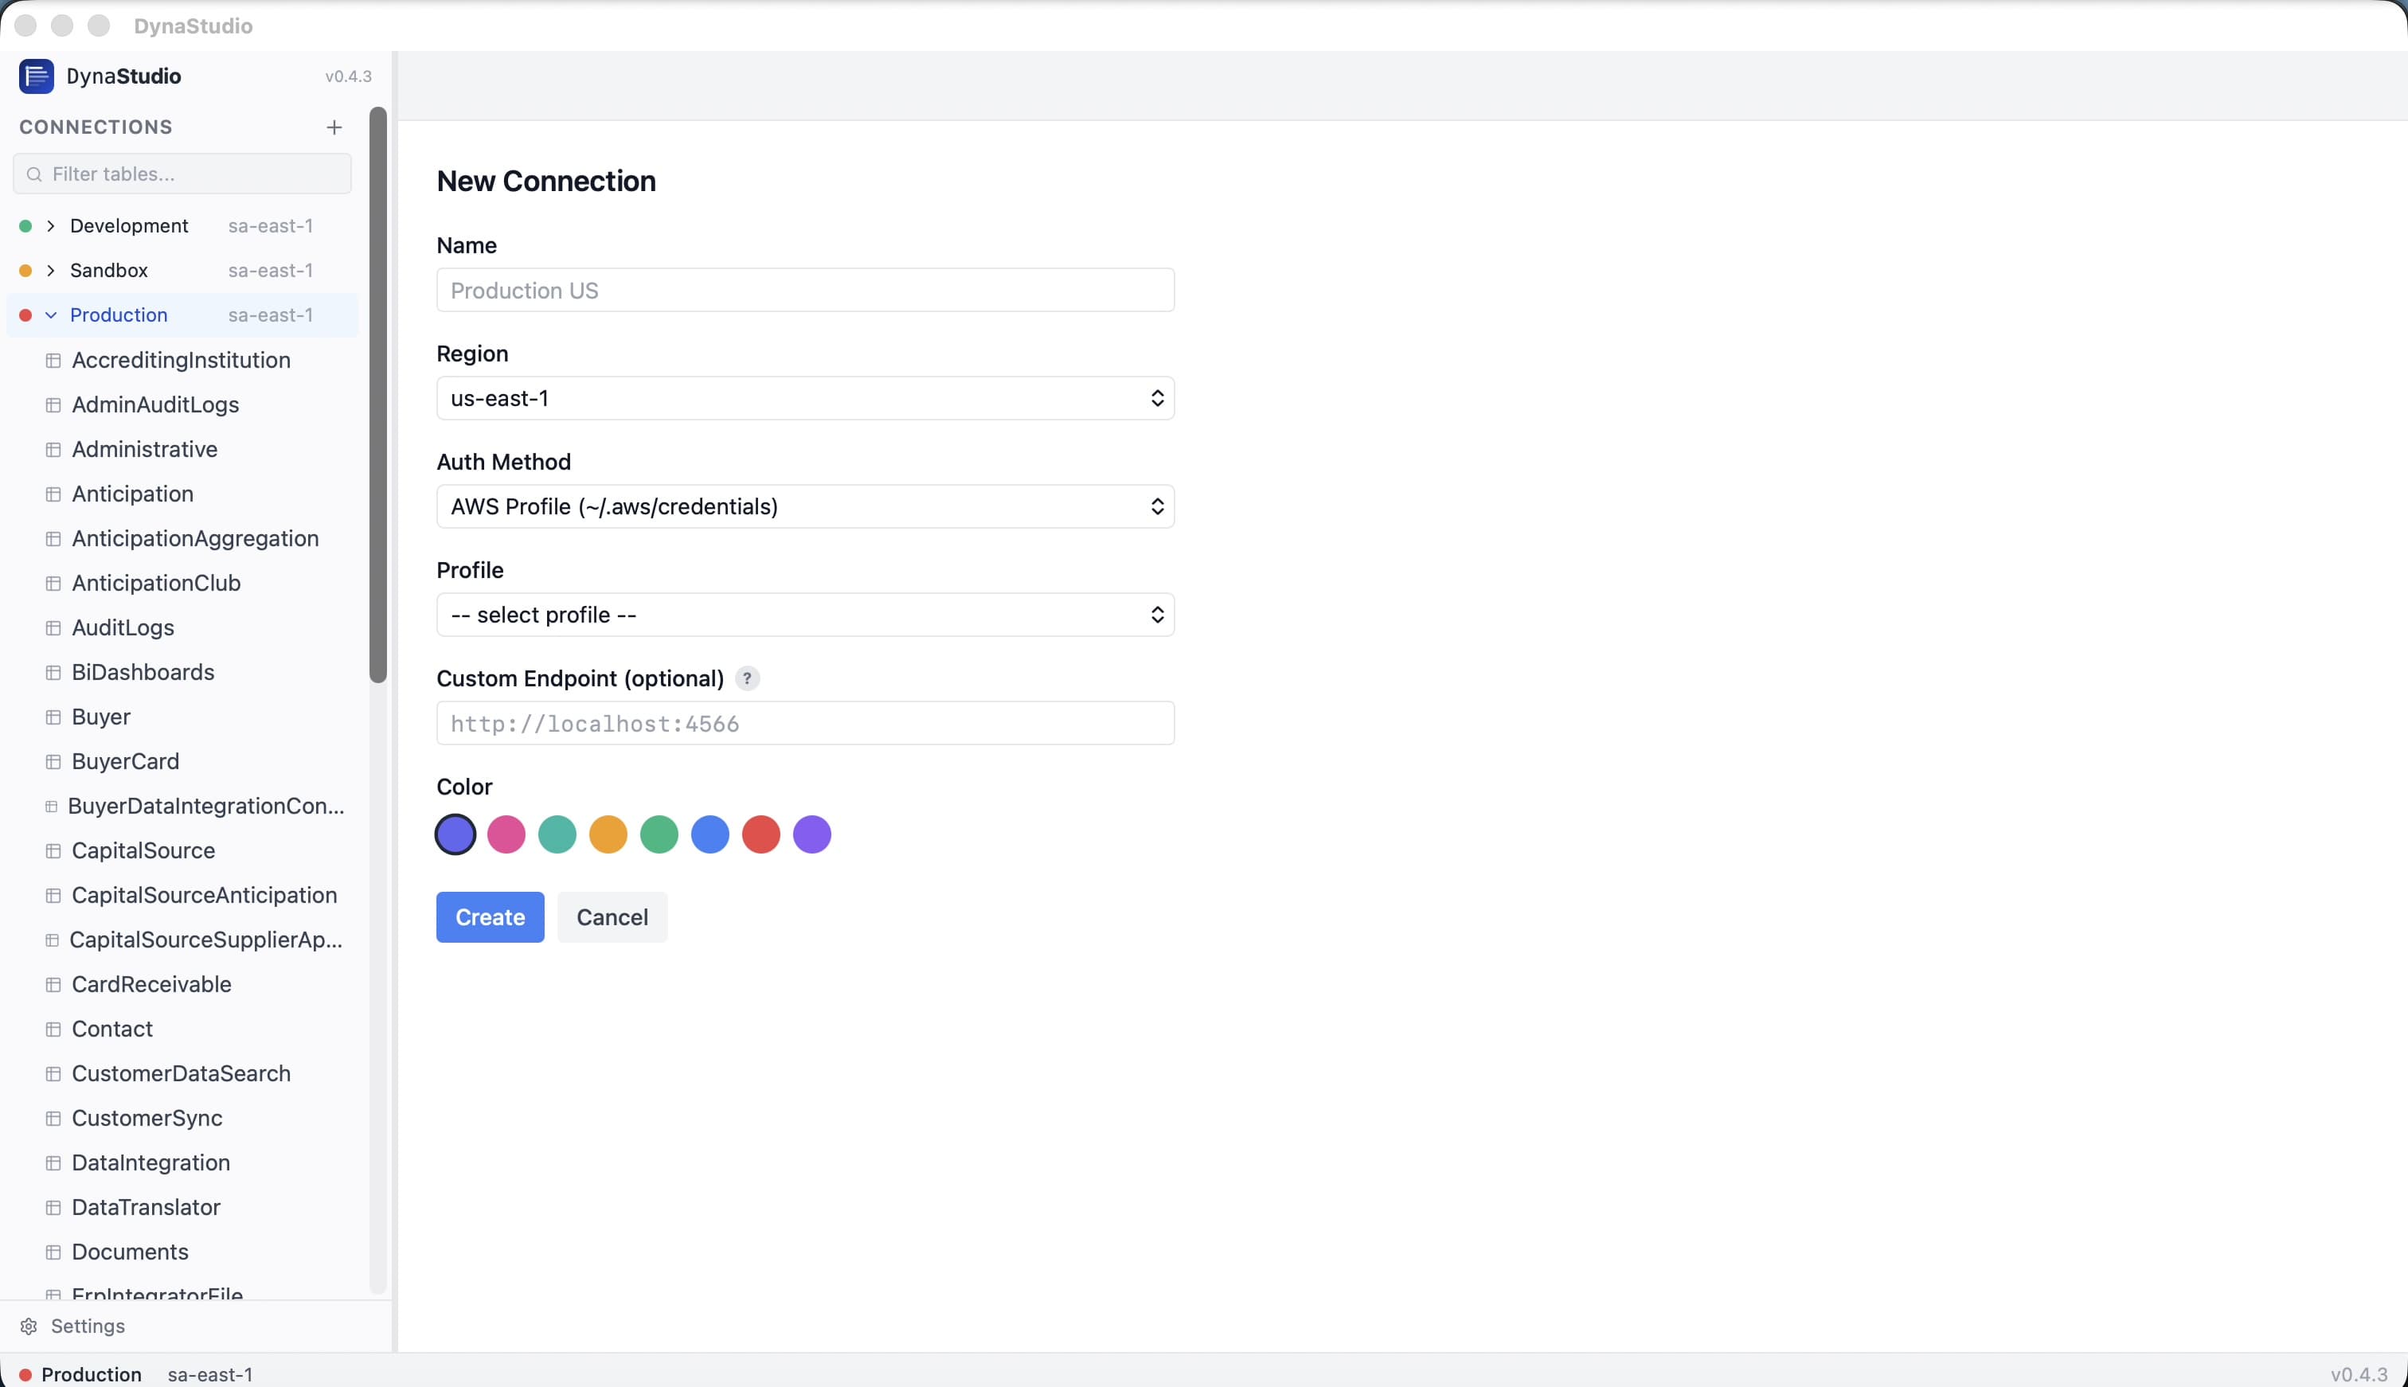This screenshot has height=1387, width=2408.
Task: Click table icon next to DataTranslator
Action: (x=53, y=1208)
